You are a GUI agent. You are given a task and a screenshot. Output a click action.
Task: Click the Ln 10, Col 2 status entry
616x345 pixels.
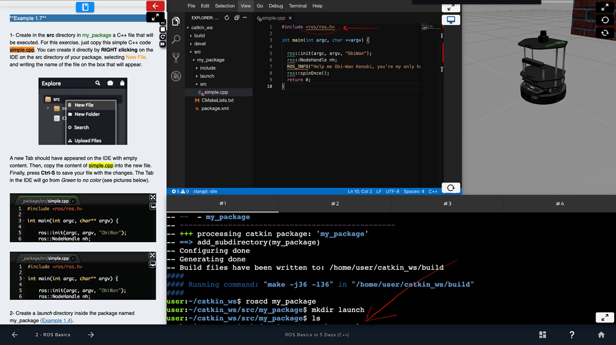(360, 191)
